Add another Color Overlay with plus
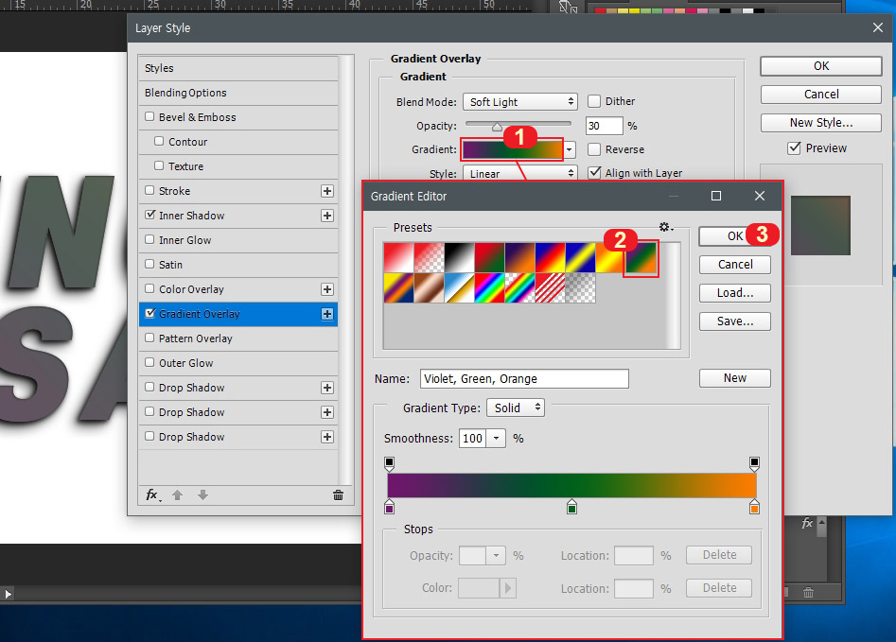896x642 pixels. [327, 289]
